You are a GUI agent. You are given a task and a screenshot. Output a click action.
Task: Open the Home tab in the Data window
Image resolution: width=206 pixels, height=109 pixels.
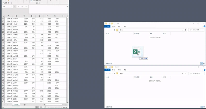[113, 26]
